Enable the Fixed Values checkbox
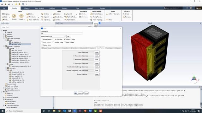This screenshot has height=113, width=202. point(65,42)
